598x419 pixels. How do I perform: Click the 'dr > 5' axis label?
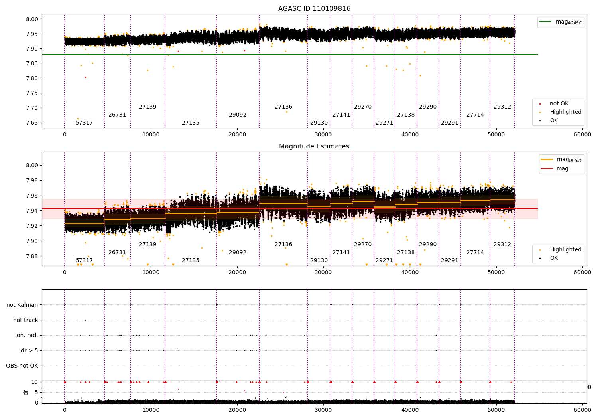coord(30,350)
